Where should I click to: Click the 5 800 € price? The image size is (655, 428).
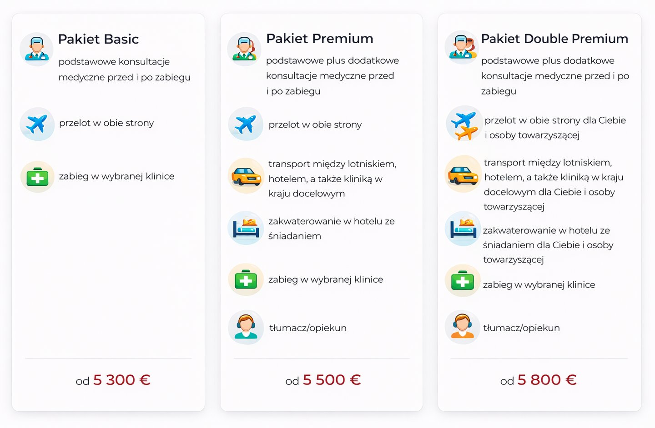[x=546, y=380]
